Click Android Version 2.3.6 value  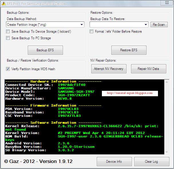click(64, 143)
